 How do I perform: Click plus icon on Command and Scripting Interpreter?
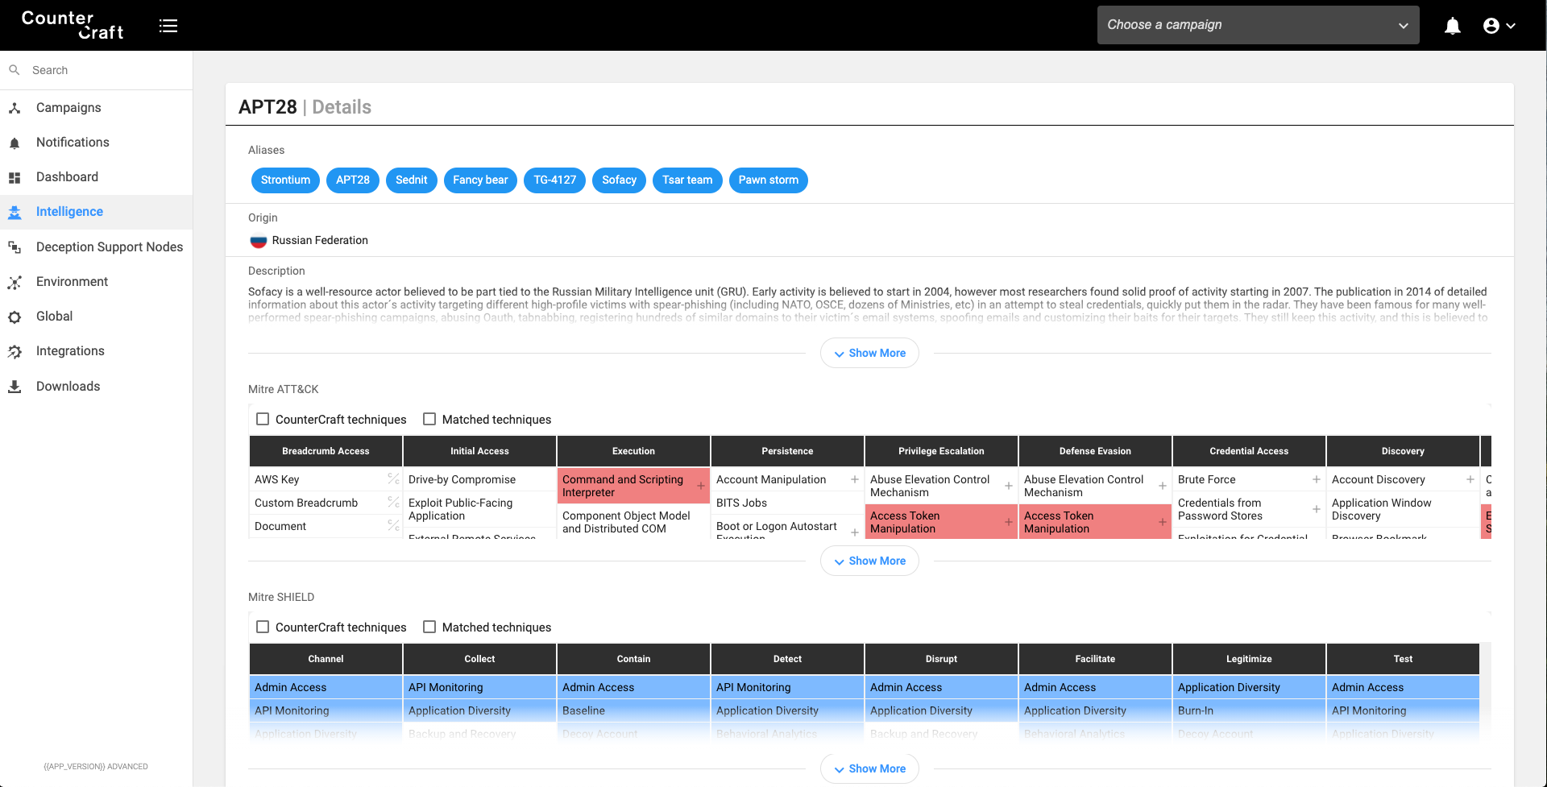coord(701,486)
